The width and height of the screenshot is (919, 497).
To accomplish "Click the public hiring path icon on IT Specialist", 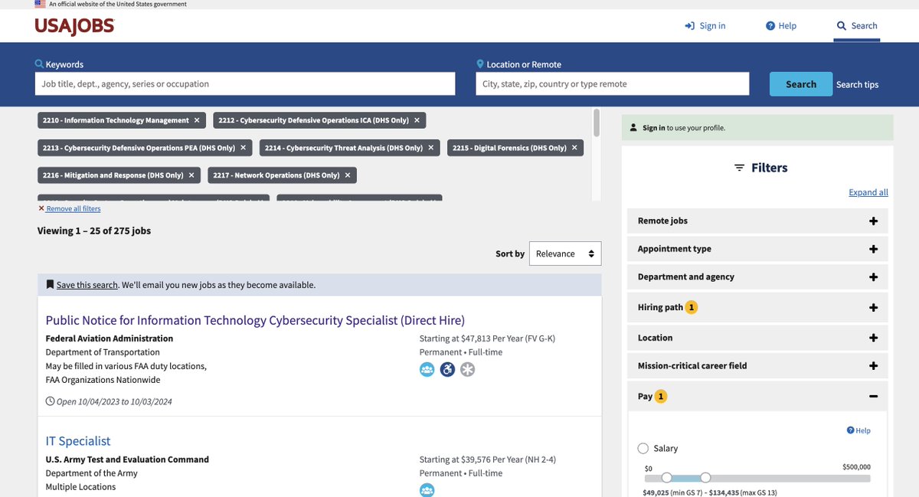I will pos(427,490).
